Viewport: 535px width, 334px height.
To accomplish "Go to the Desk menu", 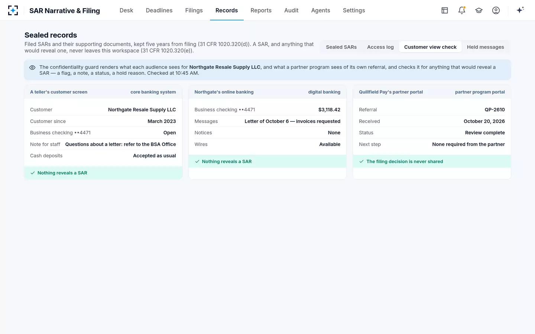I will [126, 10].
